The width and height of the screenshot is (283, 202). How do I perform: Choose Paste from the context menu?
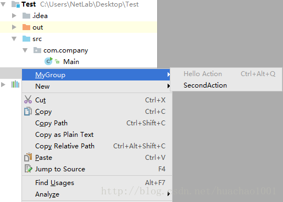pyautogui.click(x=97, y=158)
